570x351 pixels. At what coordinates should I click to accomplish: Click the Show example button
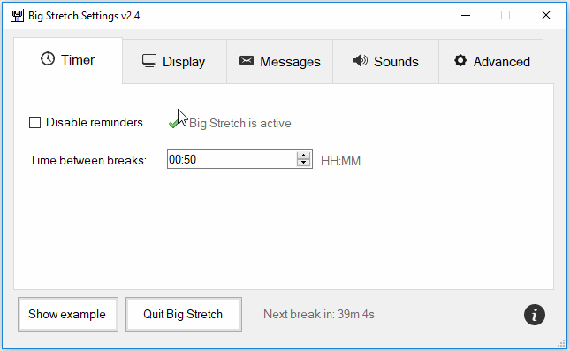click(x=68, y=314)
